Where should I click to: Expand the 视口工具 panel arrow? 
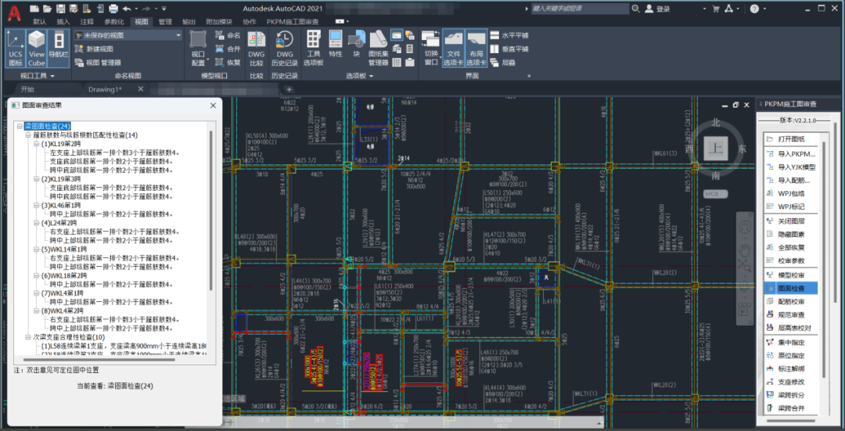[53, 76]
